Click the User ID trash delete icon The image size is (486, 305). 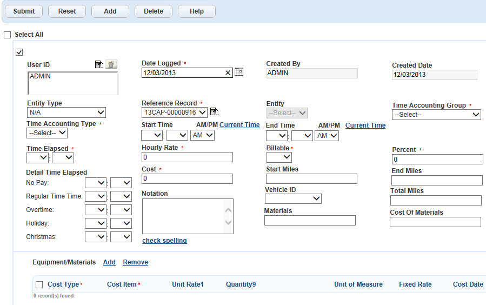pos(111,64)
